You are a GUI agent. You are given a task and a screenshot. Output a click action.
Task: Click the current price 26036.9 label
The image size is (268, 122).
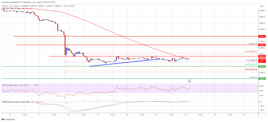(262, 60)
